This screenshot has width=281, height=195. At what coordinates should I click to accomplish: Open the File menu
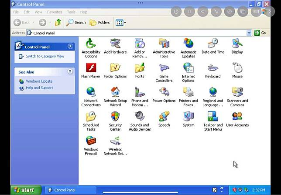click(16, 12)
